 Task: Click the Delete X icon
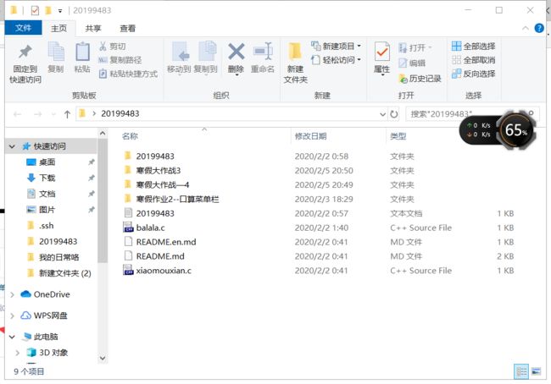pos(237,52)
